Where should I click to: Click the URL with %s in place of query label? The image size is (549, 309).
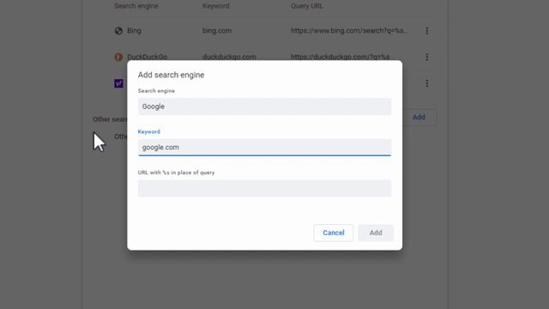(x=176, y=173)
